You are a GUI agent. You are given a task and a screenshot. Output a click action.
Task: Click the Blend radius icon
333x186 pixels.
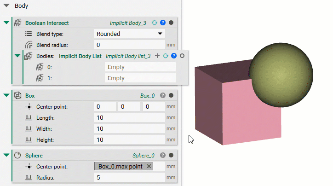click(x=29, y=45)
